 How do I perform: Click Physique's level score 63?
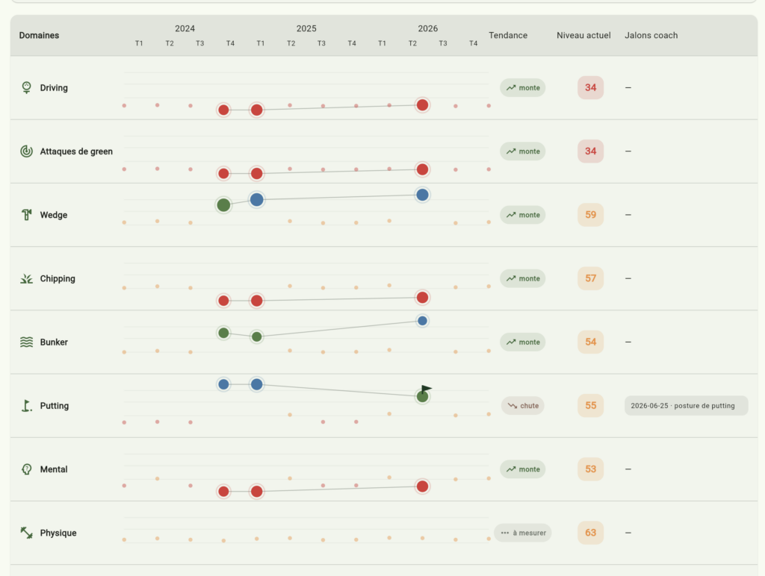click(x=590, y=533)
